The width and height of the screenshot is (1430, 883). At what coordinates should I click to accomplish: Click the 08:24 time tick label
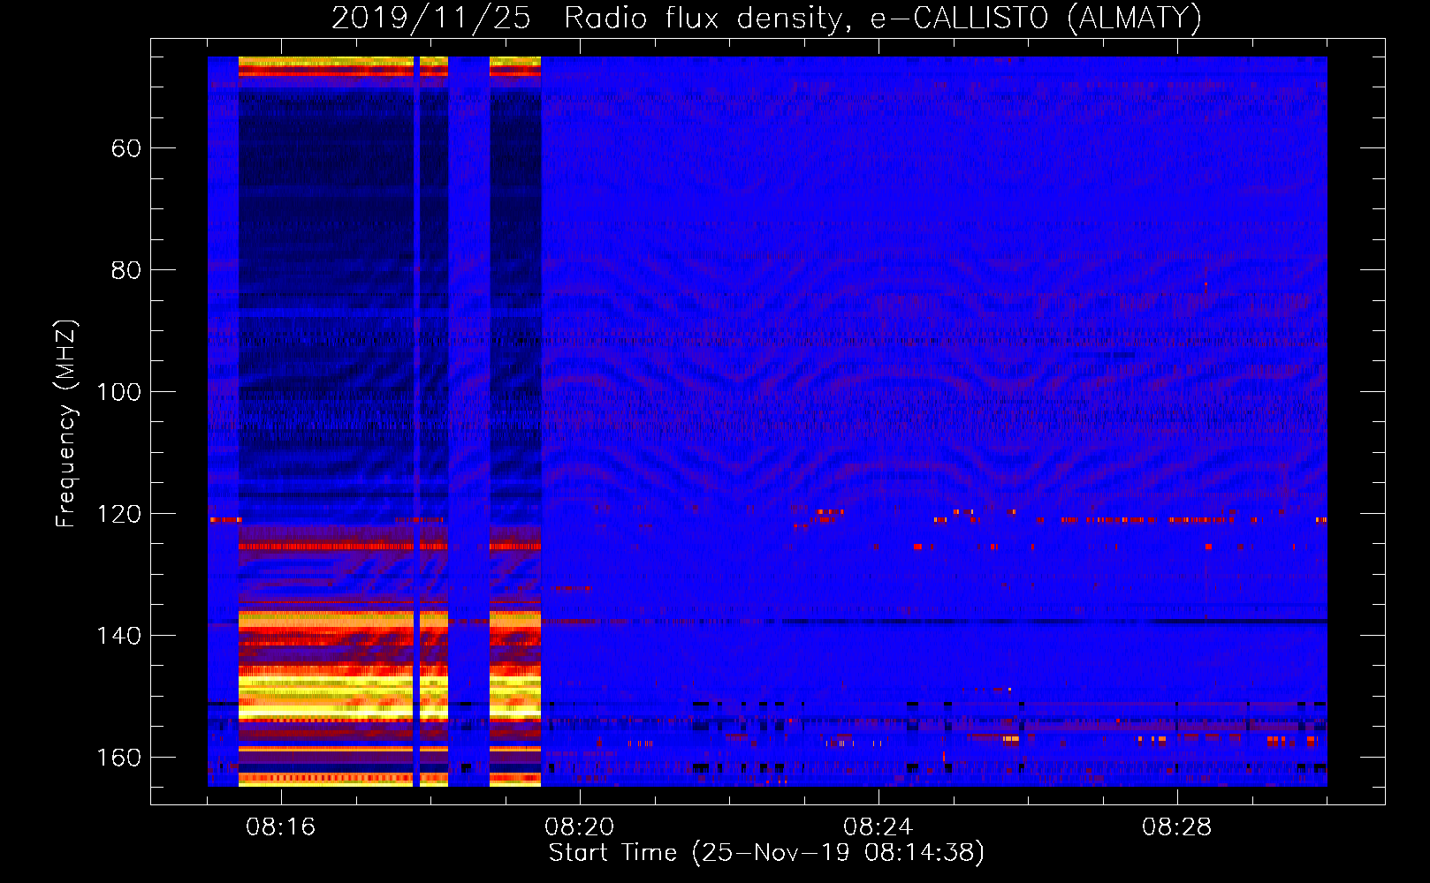click(879, 827)
